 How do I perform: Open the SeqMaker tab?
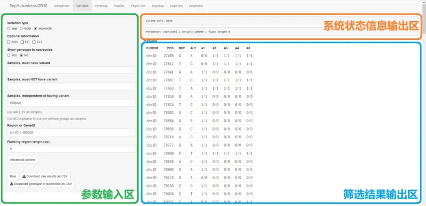tap(196, 6)
